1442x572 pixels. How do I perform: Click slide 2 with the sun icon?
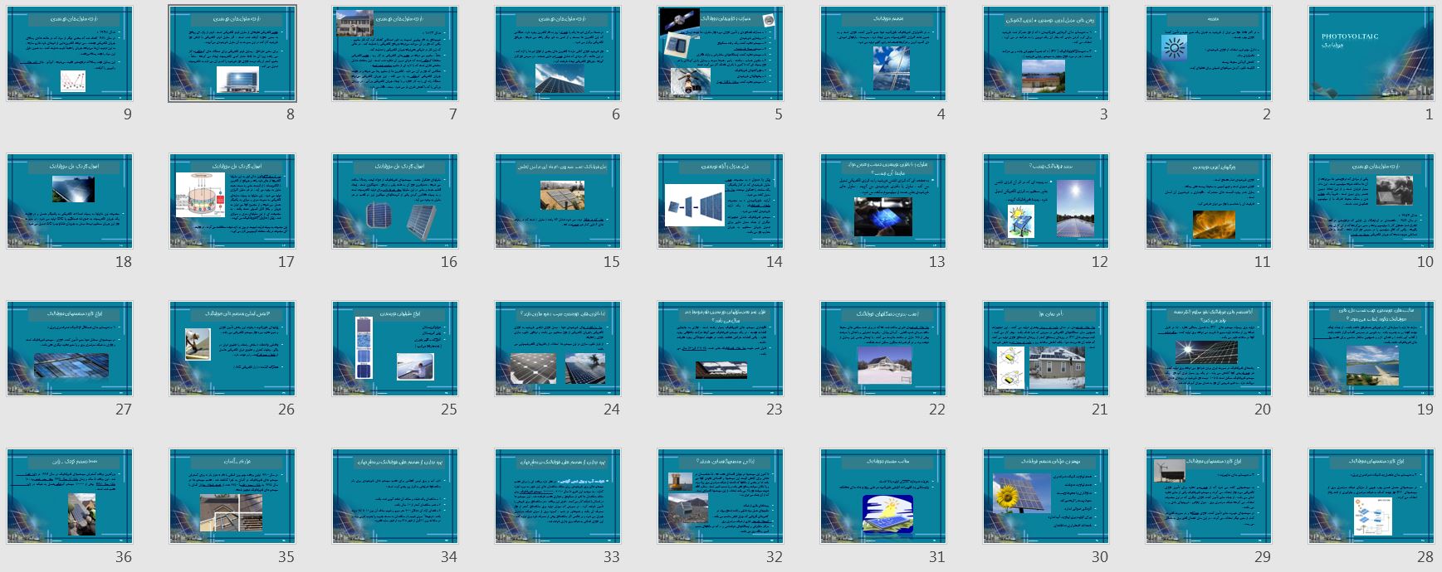(x=1208, y=54)
